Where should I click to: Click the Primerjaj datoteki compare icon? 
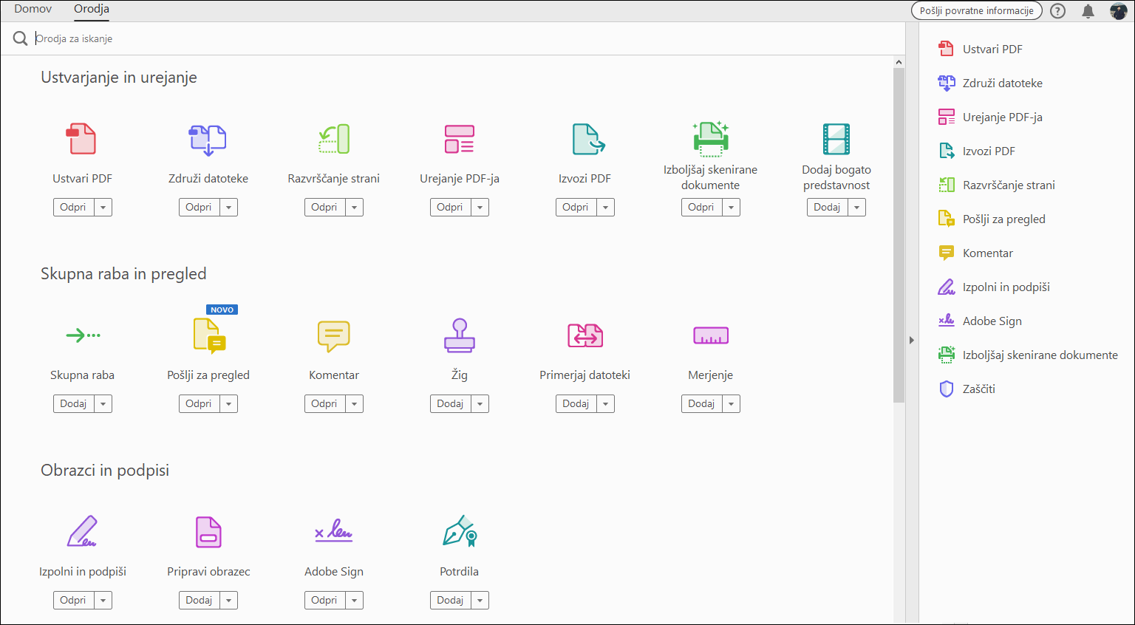(x=585, y=335)
